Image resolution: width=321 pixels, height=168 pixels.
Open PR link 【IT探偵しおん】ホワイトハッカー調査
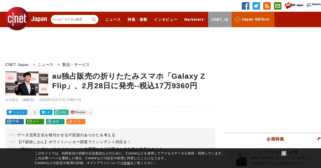[74, 142]
